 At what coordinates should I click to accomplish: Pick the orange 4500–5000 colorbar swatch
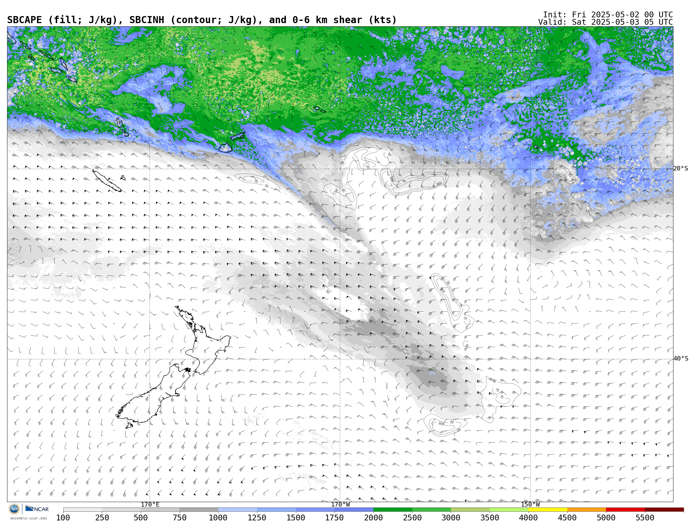tap(586, 510)
